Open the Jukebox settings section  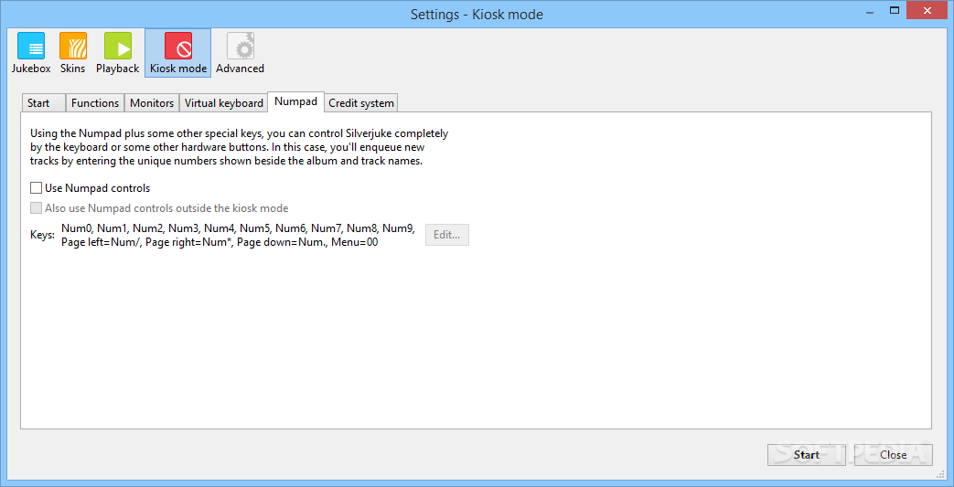[x=31, y=53]
